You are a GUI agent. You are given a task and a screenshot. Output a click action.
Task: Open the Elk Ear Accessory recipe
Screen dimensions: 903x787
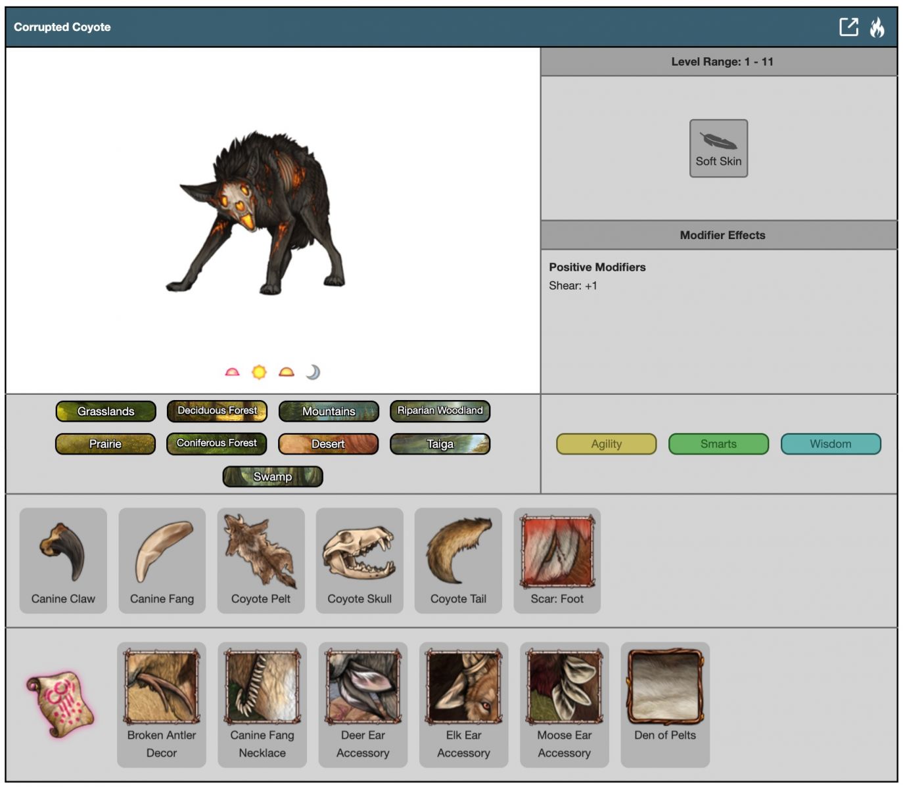[463, 704]
